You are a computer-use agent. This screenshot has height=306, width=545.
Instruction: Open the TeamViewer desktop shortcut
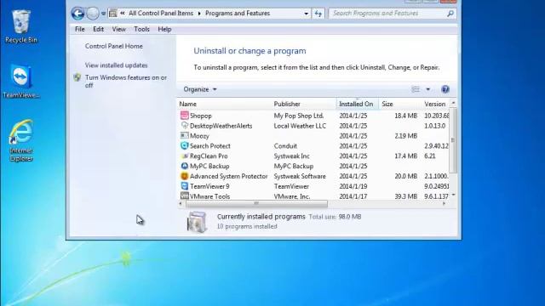(21, 82)
